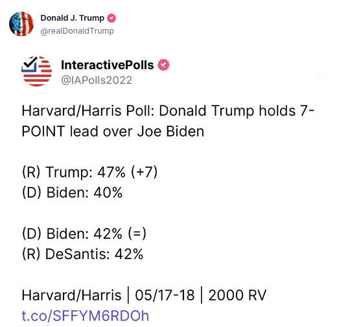This screenshot has height=327, width=337.
Task: Click the '(=)' tie indicator
Action: [137, 234]
